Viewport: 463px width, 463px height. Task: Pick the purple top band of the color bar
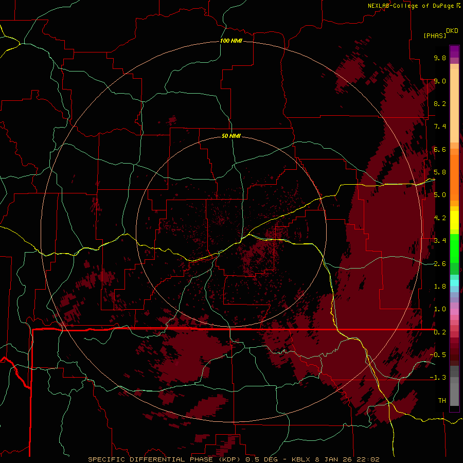coord(454,51)
